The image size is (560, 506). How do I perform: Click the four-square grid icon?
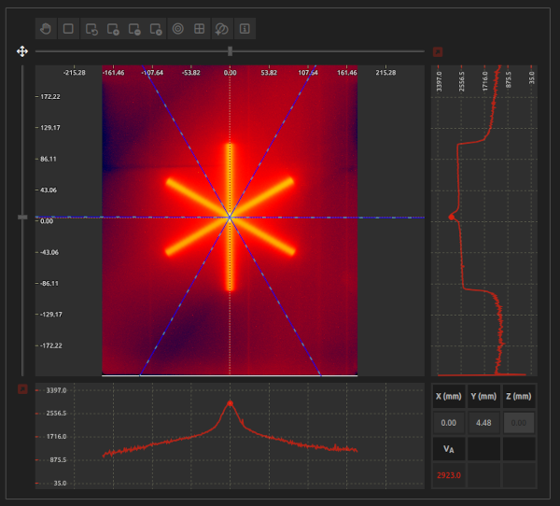[x=200, y=29]
